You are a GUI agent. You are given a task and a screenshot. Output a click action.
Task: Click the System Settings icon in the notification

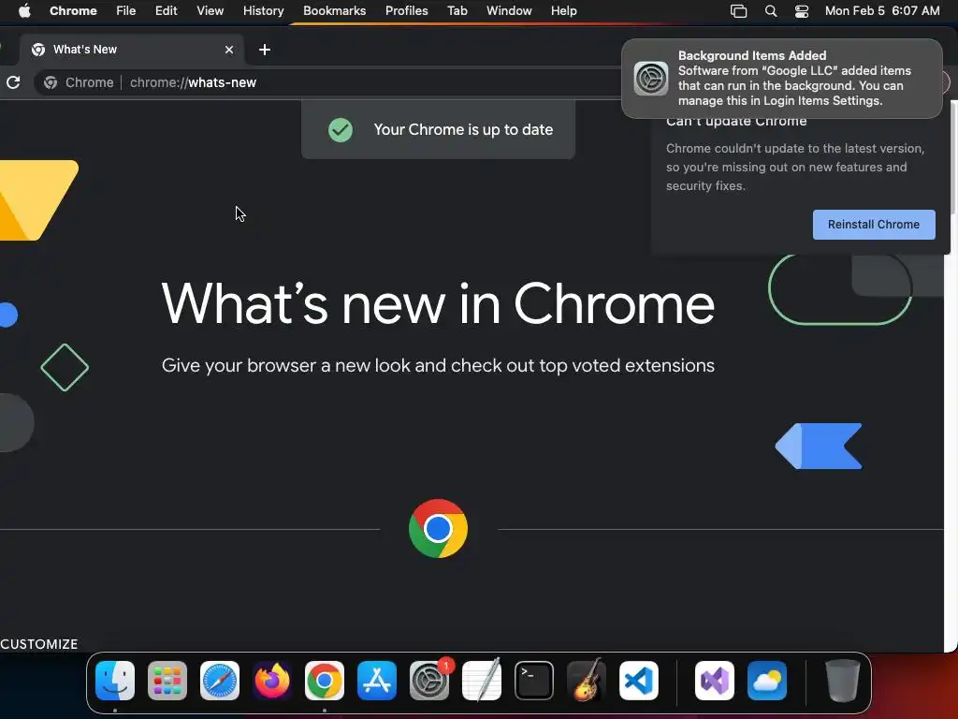(x=651, y=79)
